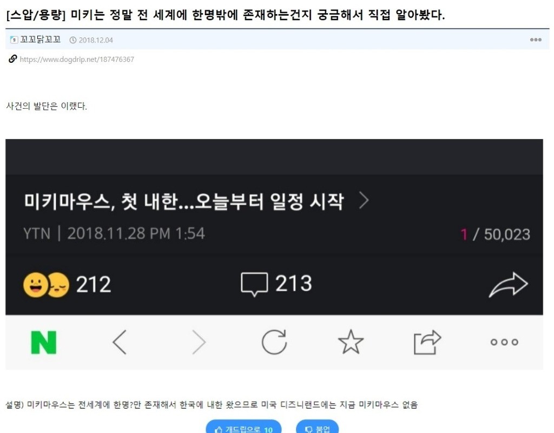Open post options three-dot menu

tap(536, 40)
